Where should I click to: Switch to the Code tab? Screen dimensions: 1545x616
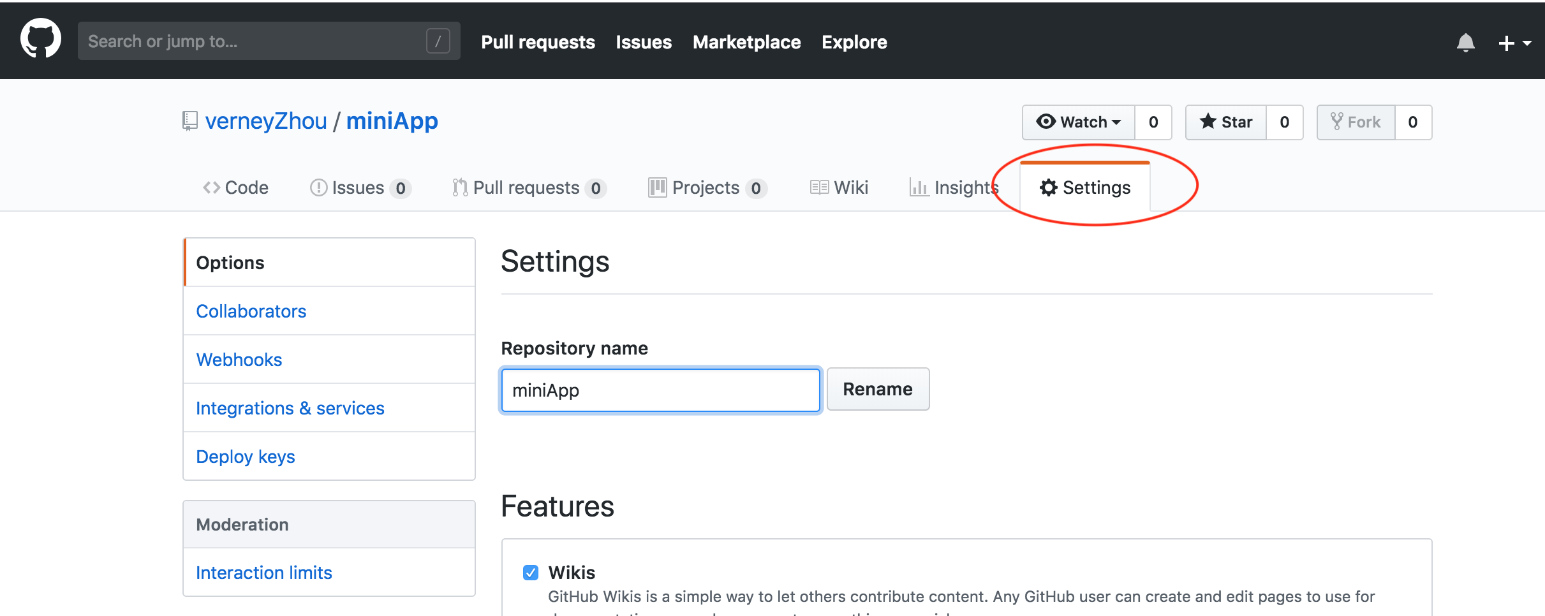(235, 187)
